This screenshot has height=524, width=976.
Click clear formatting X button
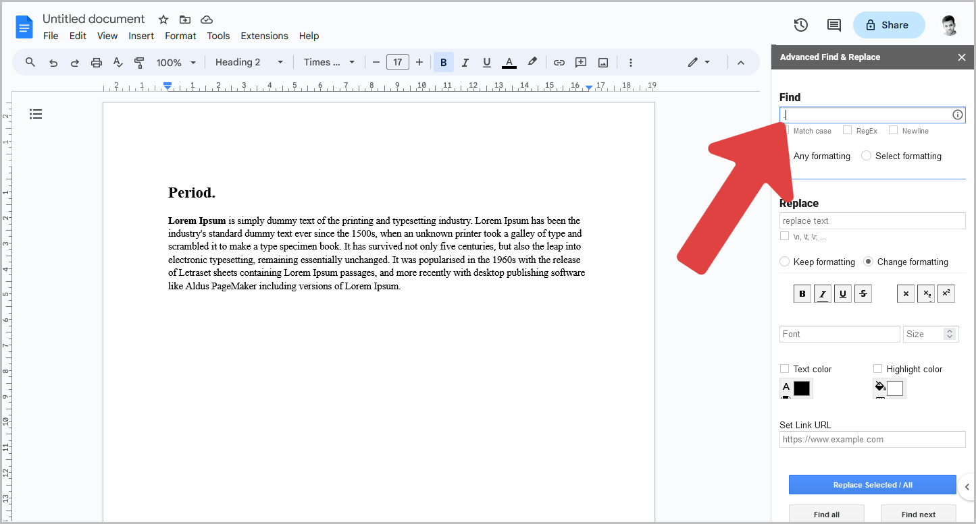point(906,293)
